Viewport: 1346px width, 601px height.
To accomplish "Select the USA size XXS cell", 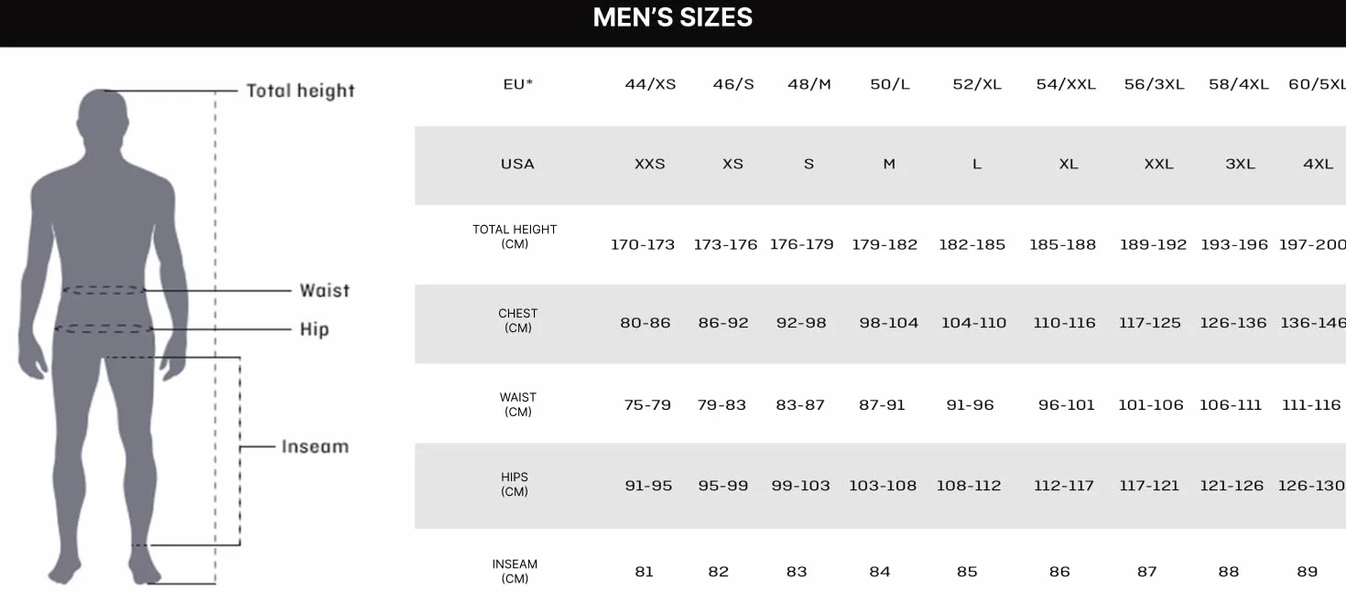I will [x=650, y=165].
